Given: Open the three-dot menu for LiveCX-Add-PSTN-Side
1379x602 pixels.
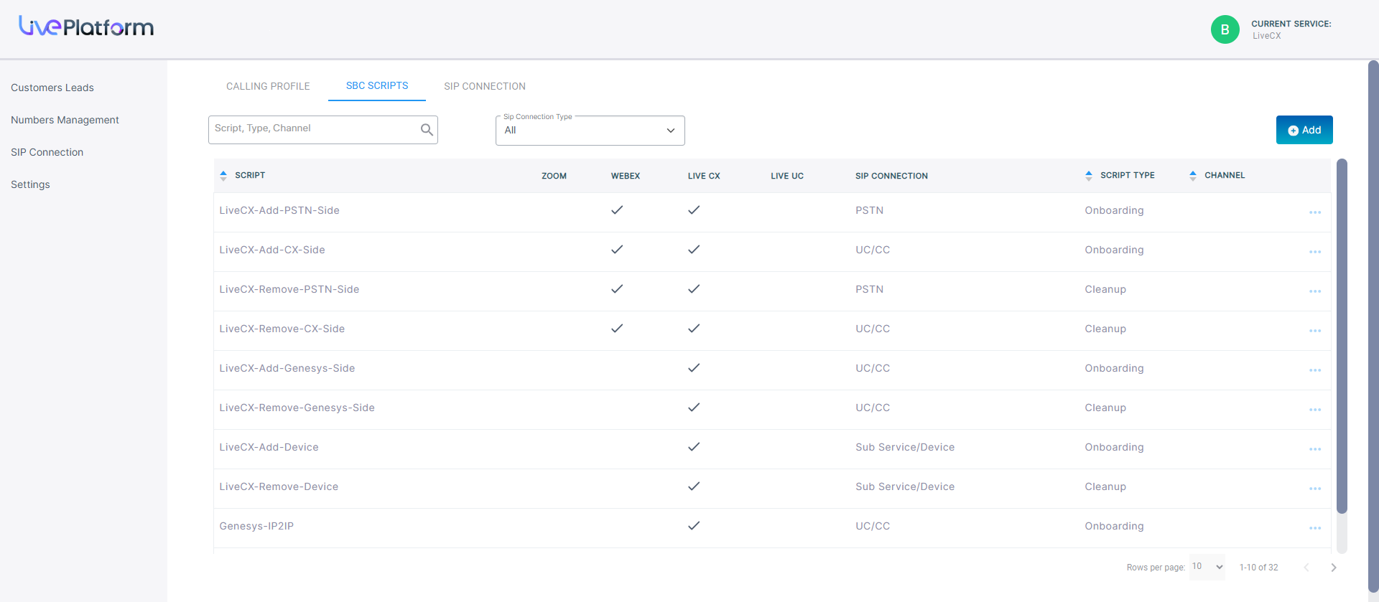Looking at the screenshot, I should coord(1314,212).
